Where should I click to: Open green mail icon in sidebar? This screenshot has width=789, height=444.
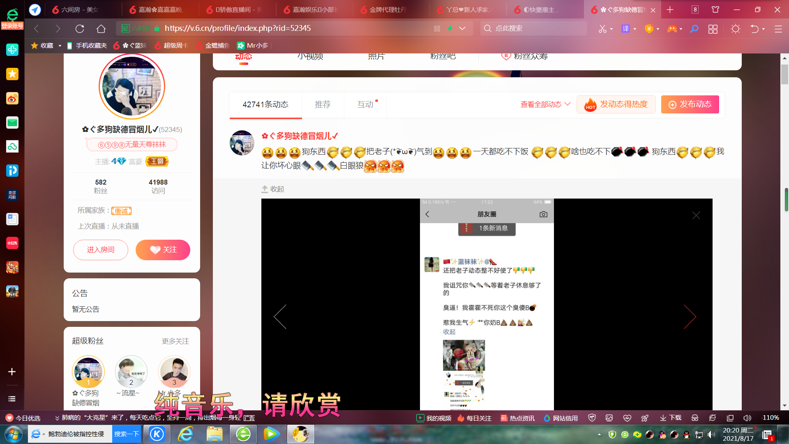coord(12,123)
